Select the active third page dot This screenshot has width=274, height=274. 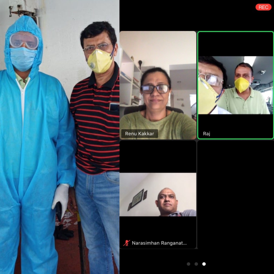click(204, 264)
